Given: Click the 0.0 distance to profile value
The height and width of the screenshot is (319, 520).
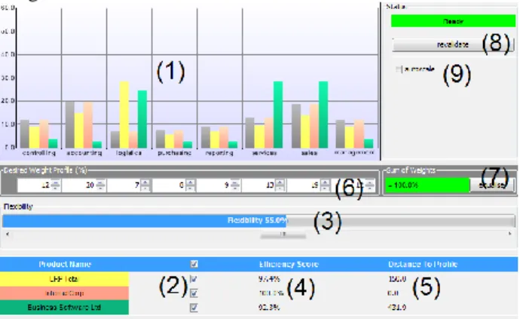Looking at the screenshot, I should [393, 293].
